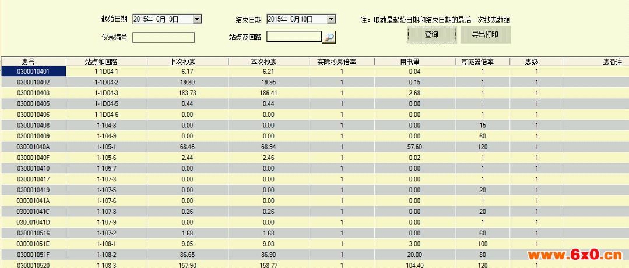Click the station cell 1-104-8
Viewport: 629px width, 268px height.
(107, 125)
